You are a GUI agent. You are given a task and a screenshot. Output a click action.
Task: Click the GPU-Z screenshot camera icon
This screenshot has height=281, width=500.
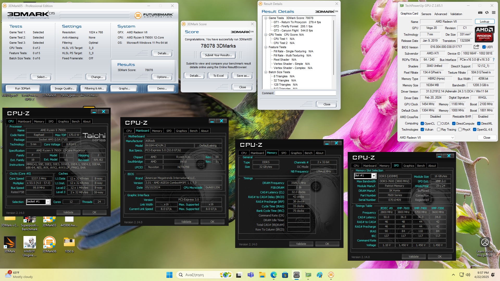pos(480,12)
